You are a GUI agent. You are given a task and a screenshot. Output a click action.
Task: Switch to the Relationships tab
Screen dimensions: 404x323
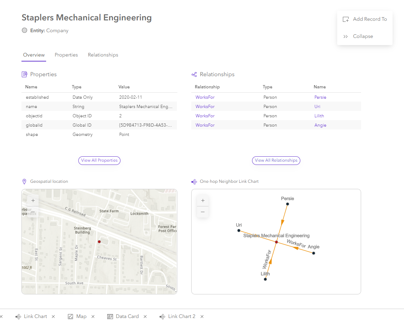103,55
